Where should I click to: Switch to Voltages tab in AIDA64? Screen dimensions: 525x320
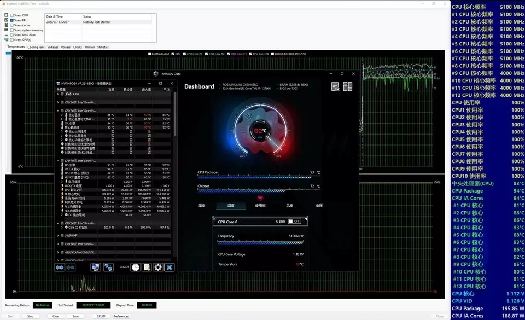(x=52, y=47)
